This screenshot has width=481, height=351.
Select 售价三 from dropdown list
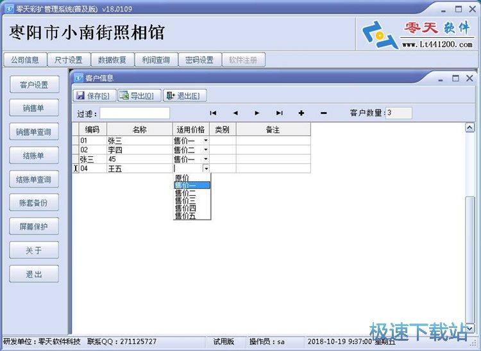click(x=192, y=200)
